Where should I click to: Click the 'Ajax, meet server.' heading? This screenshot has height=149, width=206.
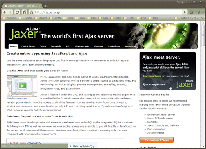click(x=161, y=57)
